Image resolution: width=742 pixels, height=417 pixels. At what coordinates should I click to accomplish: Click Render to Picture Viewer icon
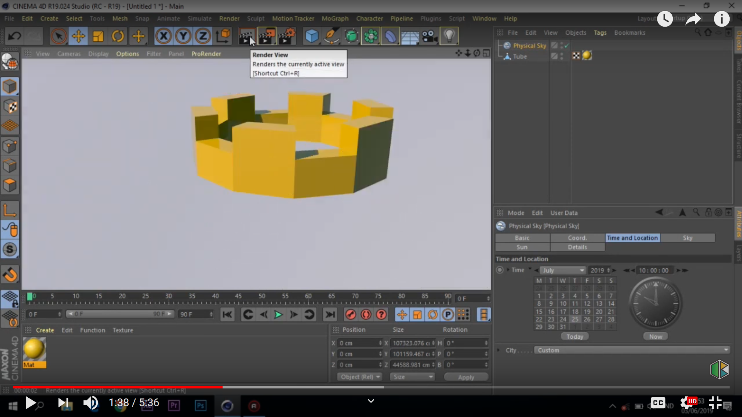pyautogui.click(x=267, y=36)
